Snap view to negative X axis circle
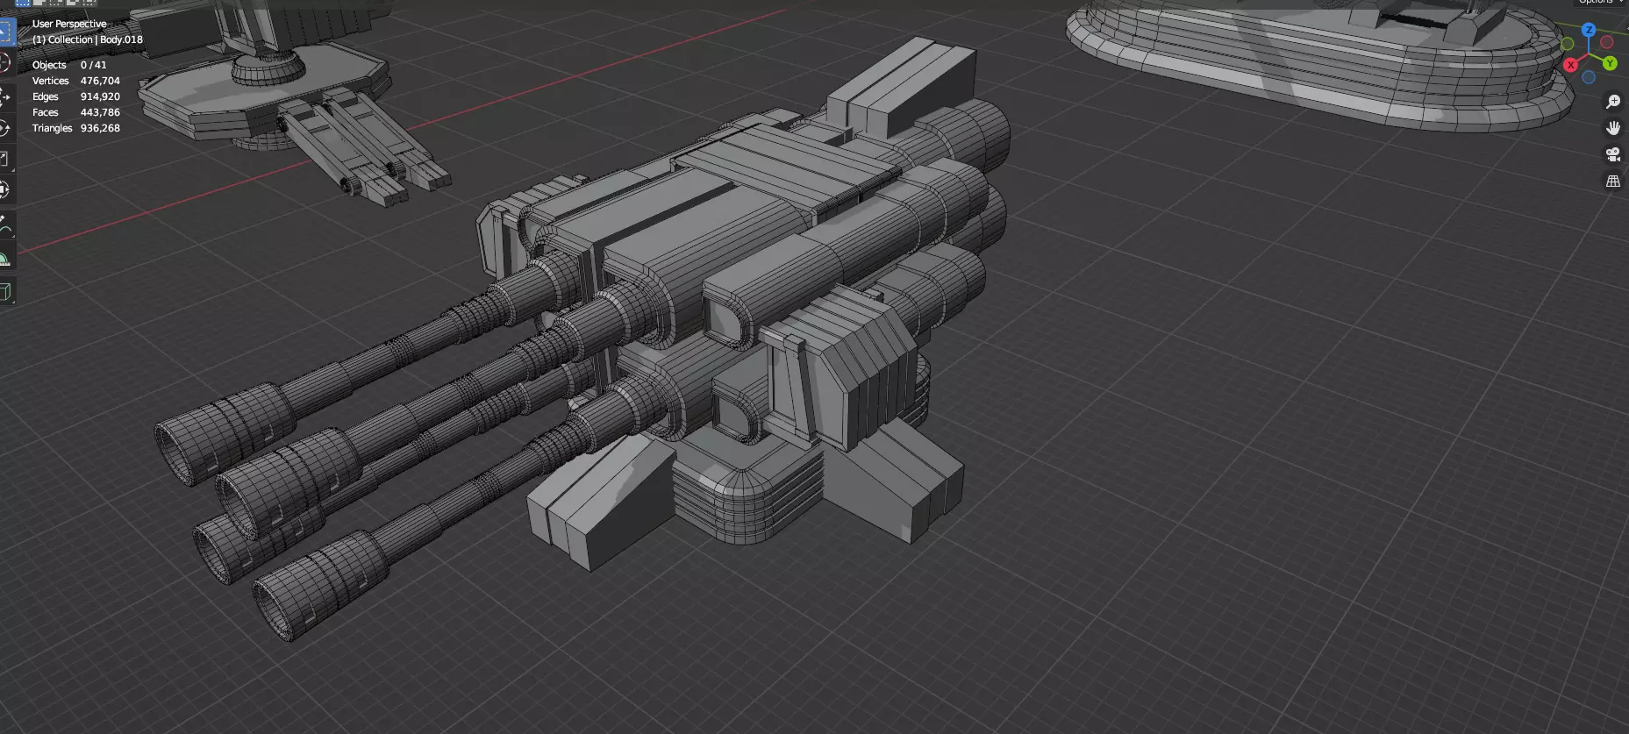This screenshot has width=1629, height=734. (1607, 42)
